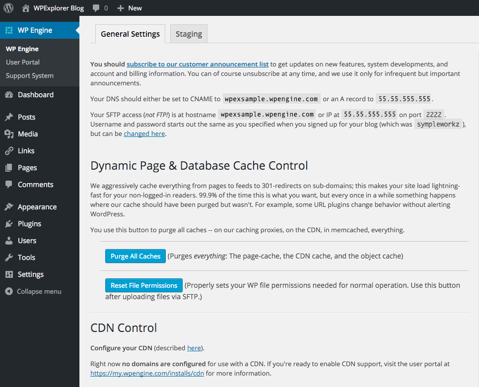Open Pages menu label
This screenshot has width=479, height=387.
click(x=27, y=168)
